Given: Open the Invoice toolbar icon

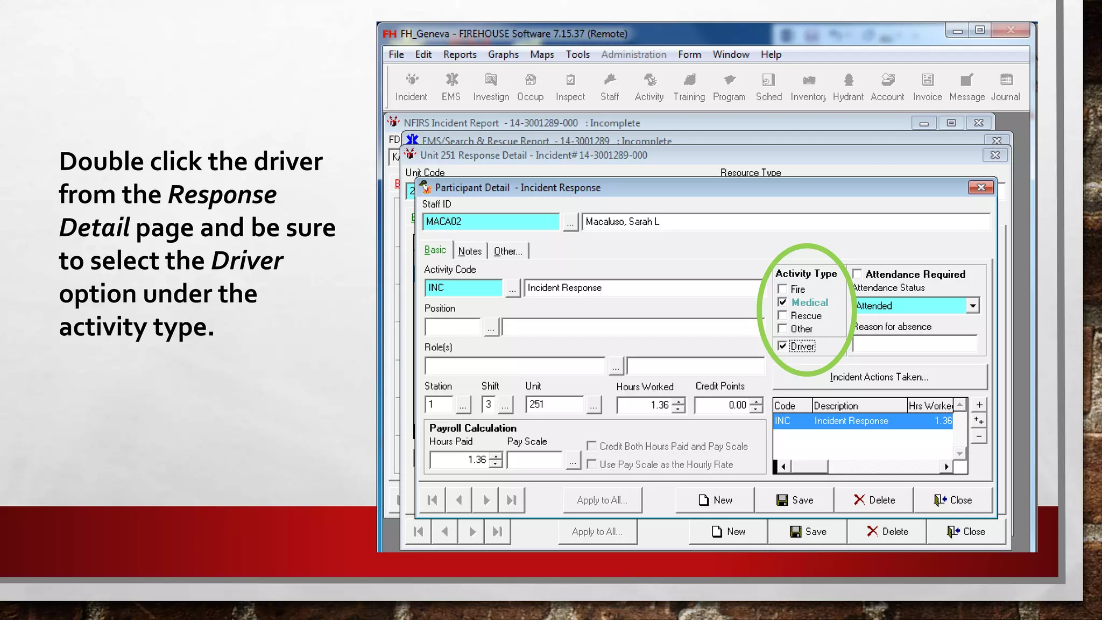Looking at the screenshot, I should coord(927,87).
